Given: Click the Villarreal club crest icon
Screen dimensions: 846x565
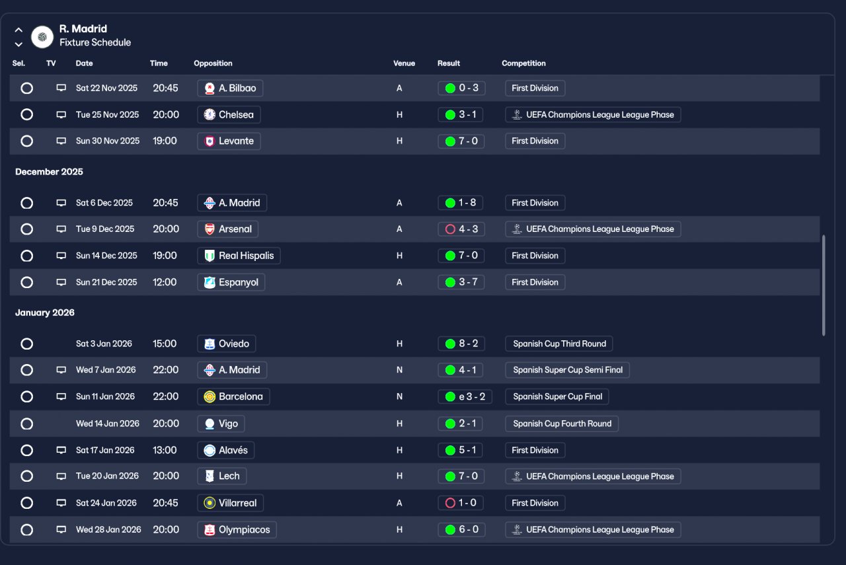Looking at the screenshot, I should click(x=210, y=503).
